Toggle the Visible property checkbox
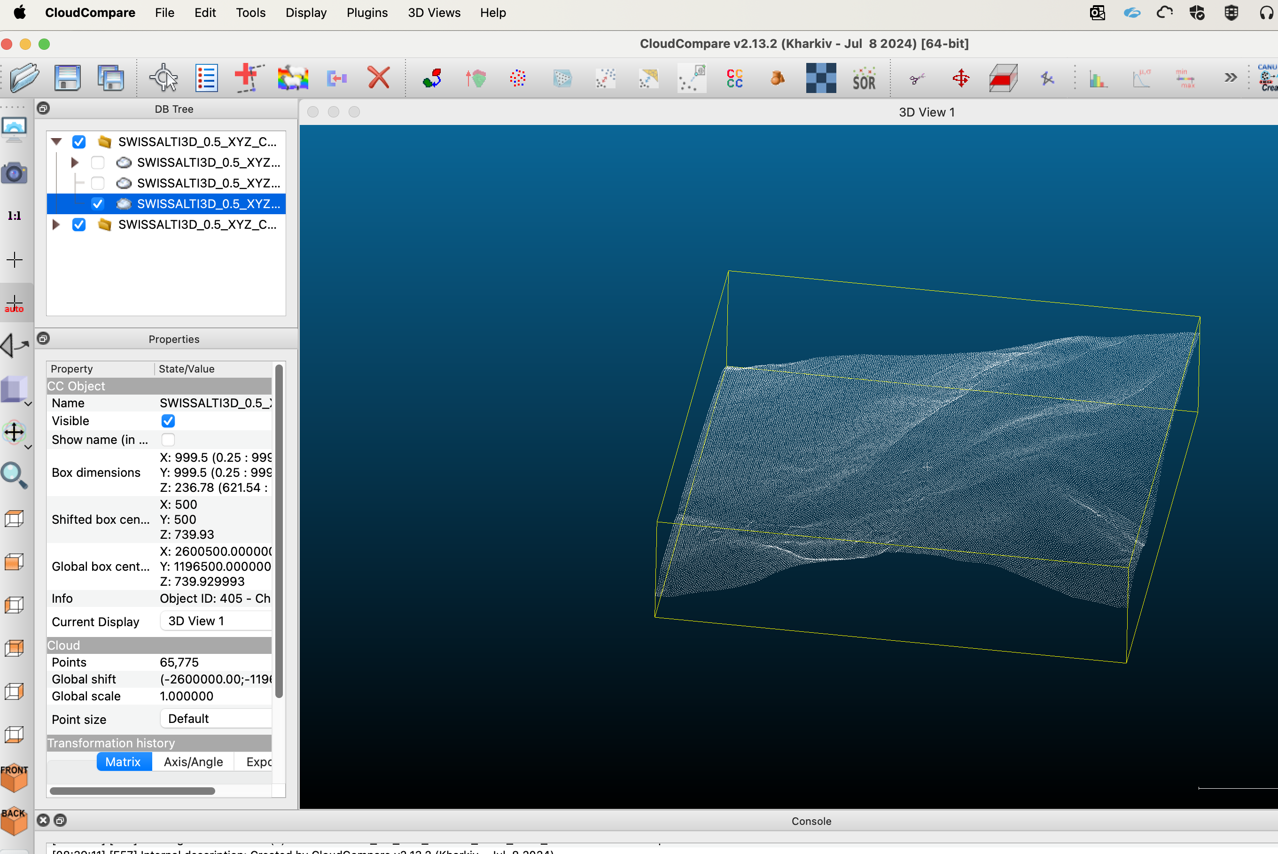This screenshot has width=1278, height=854. tap(168, 421)
